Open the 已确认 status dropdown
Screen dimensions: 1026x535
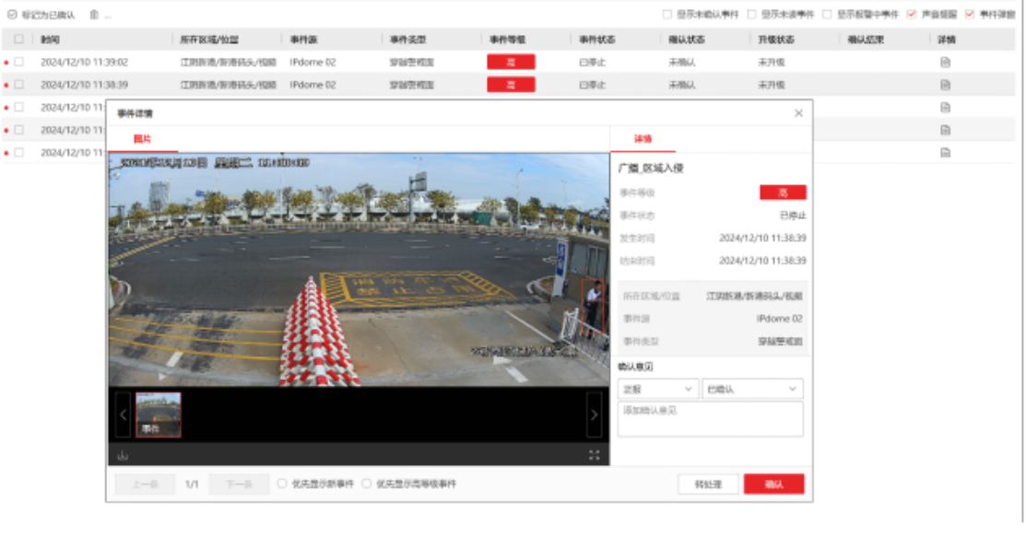(x=752, y=390)
